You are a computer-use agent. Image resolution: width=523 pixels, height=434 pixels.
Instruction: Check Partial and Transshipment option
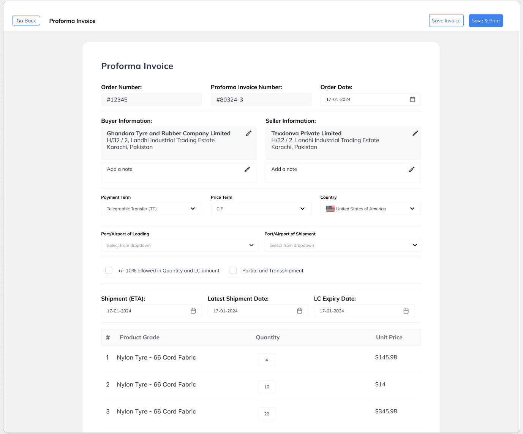coord(233,271)
